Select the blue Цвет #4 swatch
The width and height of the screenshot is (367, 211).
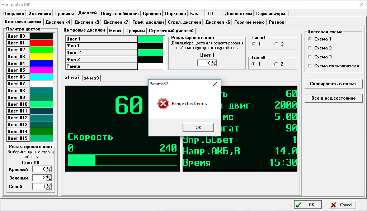point(41,63)
